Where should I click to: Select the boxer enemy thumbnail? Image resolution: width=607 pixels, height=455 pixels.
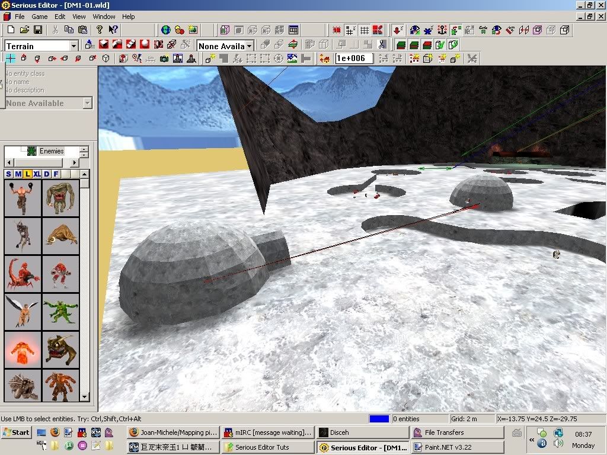23,198
